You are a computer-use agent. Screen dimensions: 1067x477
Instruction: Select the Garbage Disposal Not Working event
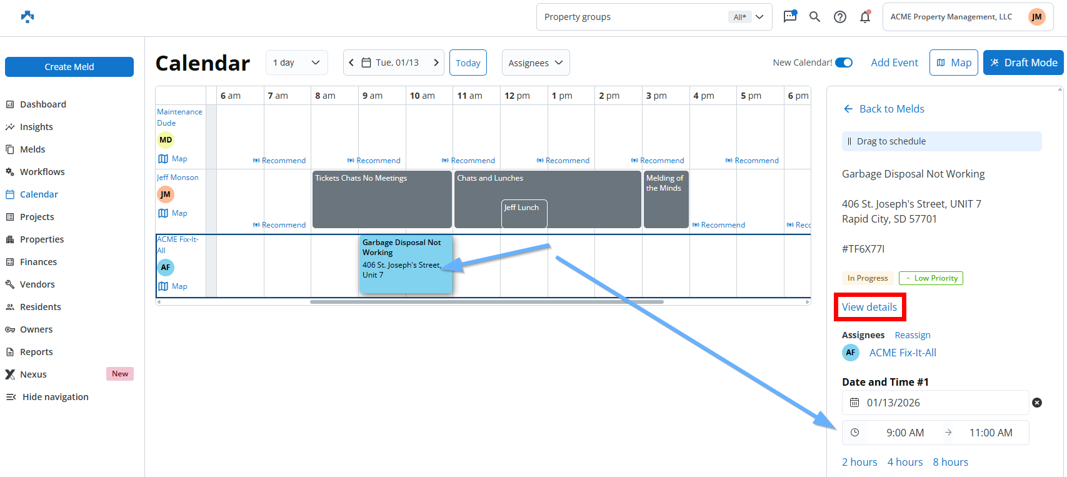pos(405,264)
